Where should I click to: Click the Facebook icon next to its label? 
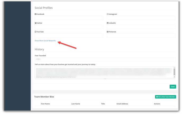(35, 14)
